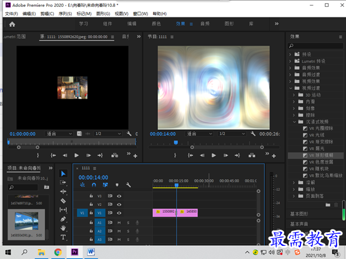Viewport: 346px width, 259px height.
Task: Play the Source monitor clip
Action: tap(76, 155)
